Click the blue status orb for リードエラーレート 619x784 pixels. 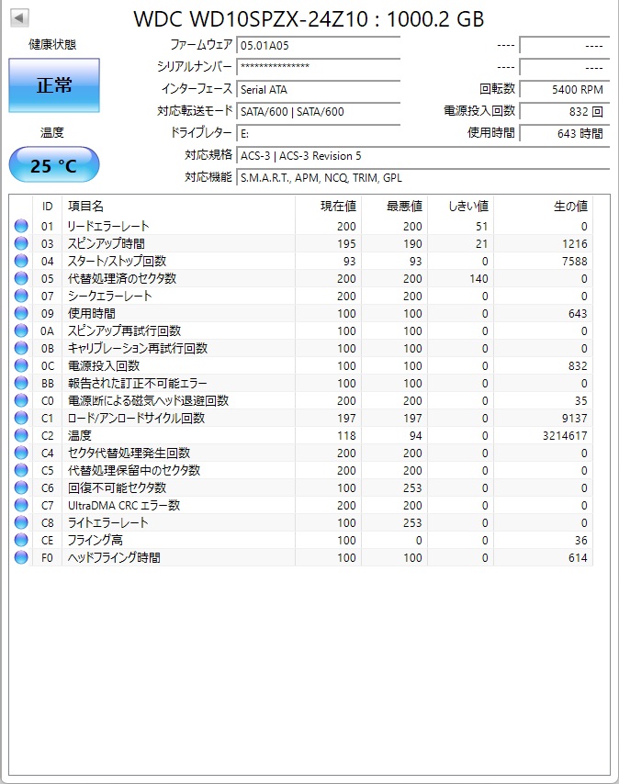[21, 226]
